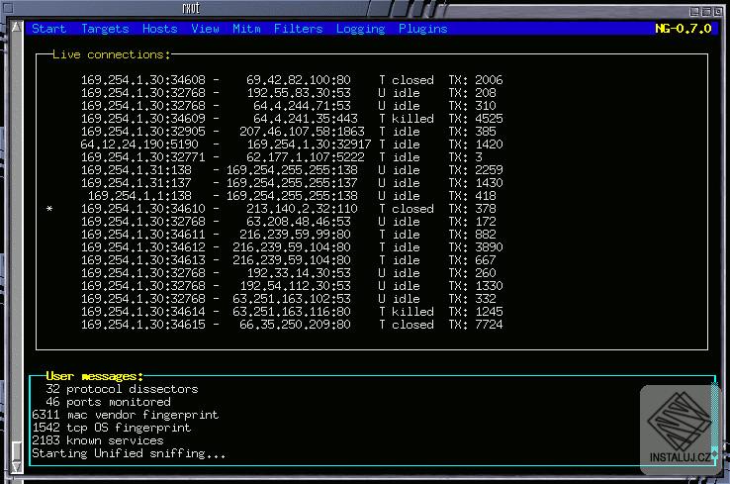Viewport: 730px width, 484px height.
Task: Select connection to 192.55.83.30:53
Action: click(289, 93)
